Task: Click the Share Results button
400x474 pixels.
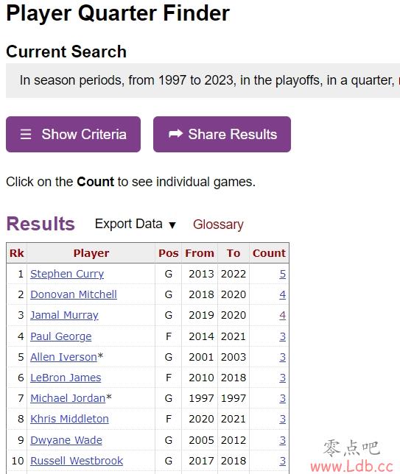Action: pos(222,134)
